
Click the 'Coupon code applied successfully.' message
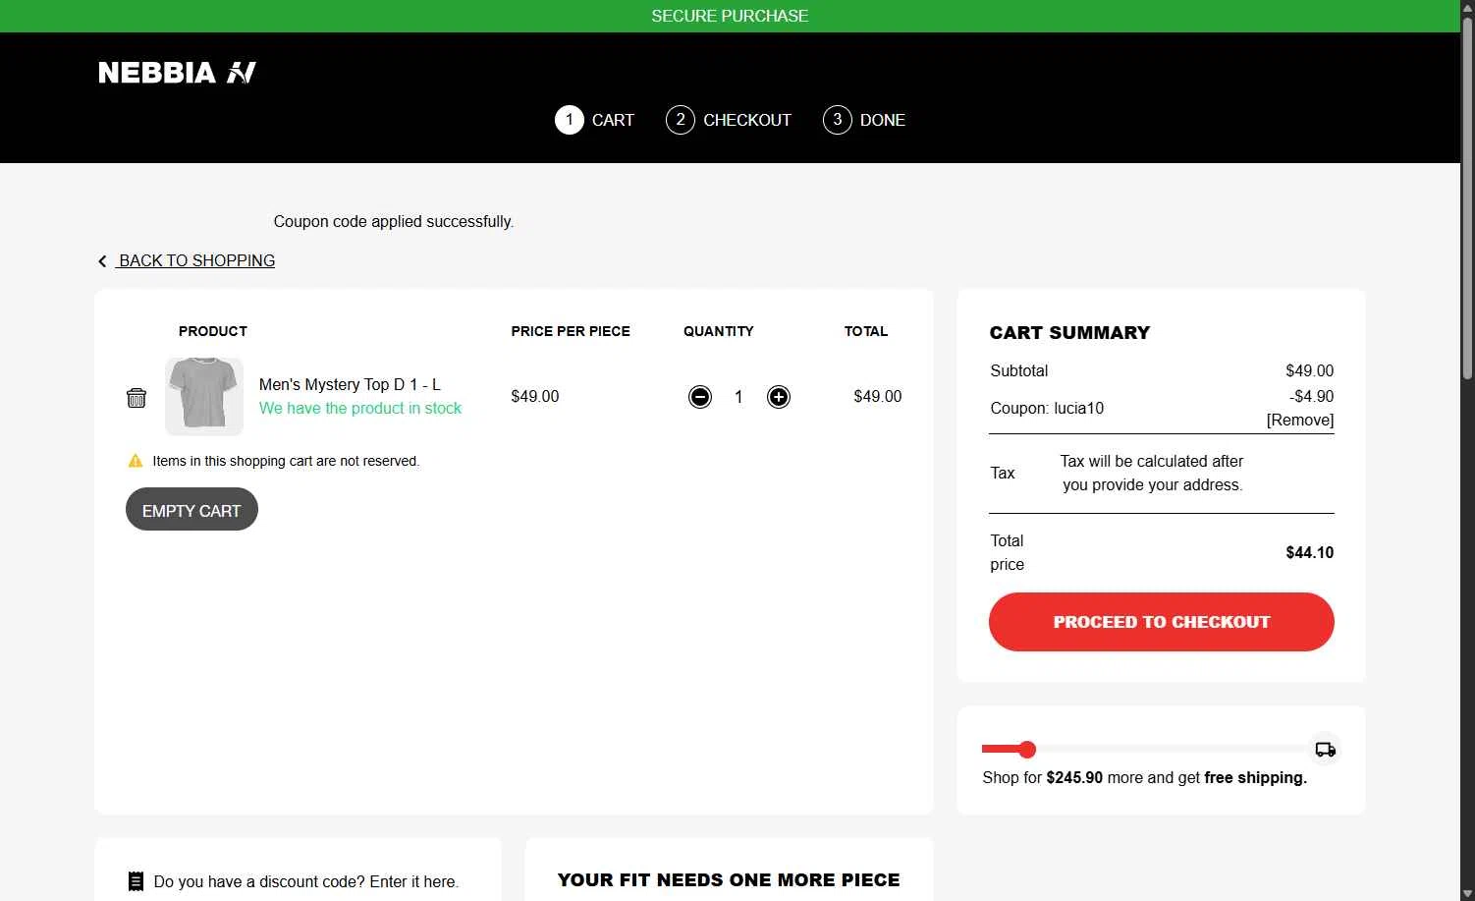click(x=394, y=222)
